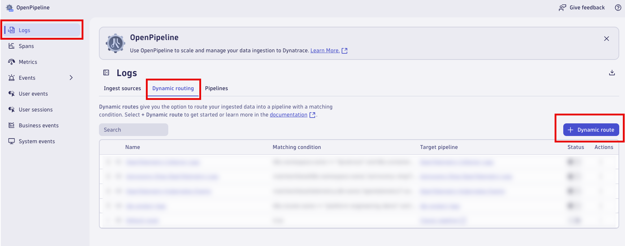
Task: Click the Logs sidebar icon
Action: (12, 30)
